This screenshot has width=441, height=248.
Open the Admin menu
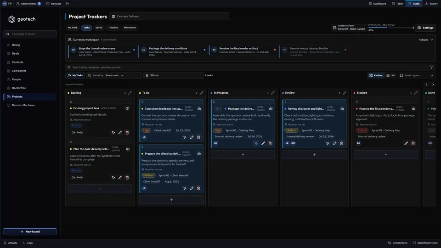click(x=28, y=4)
